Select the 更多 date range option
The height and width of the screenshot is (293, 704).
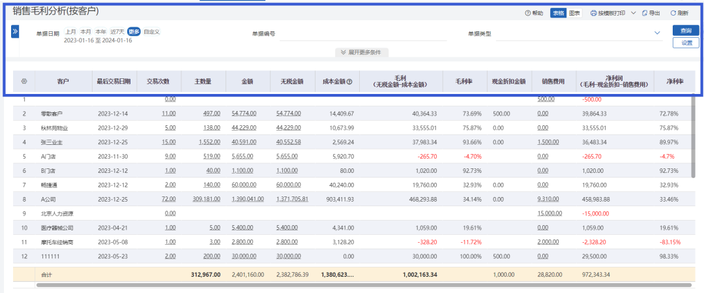tap(134, 31)
